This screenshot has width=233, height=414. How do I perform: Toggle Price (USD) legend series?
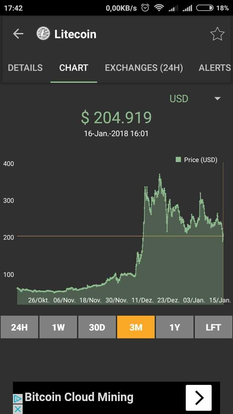(x=196, y=160)
